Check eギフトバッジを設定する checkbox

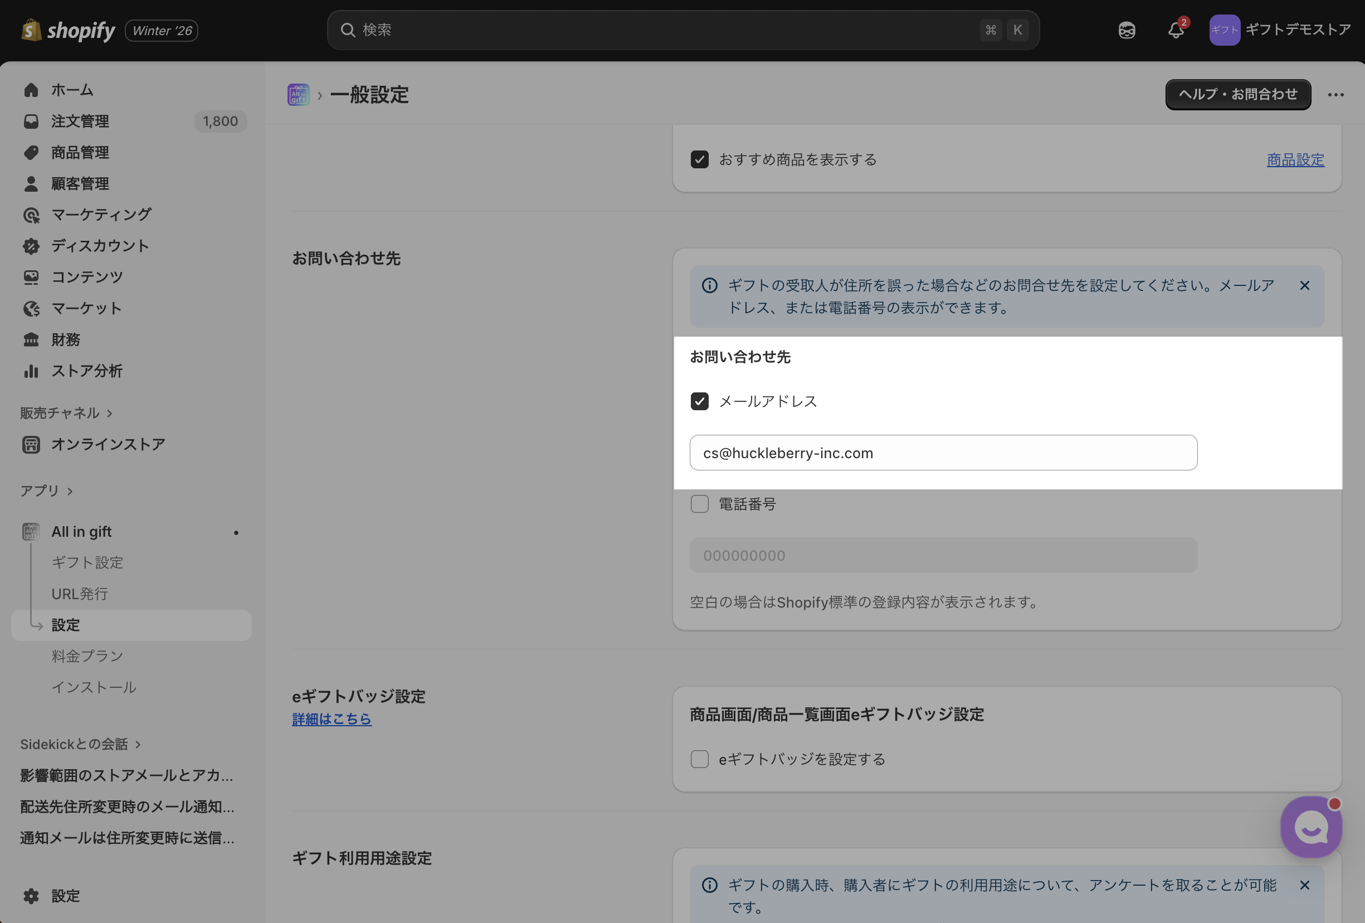point(699,759)
